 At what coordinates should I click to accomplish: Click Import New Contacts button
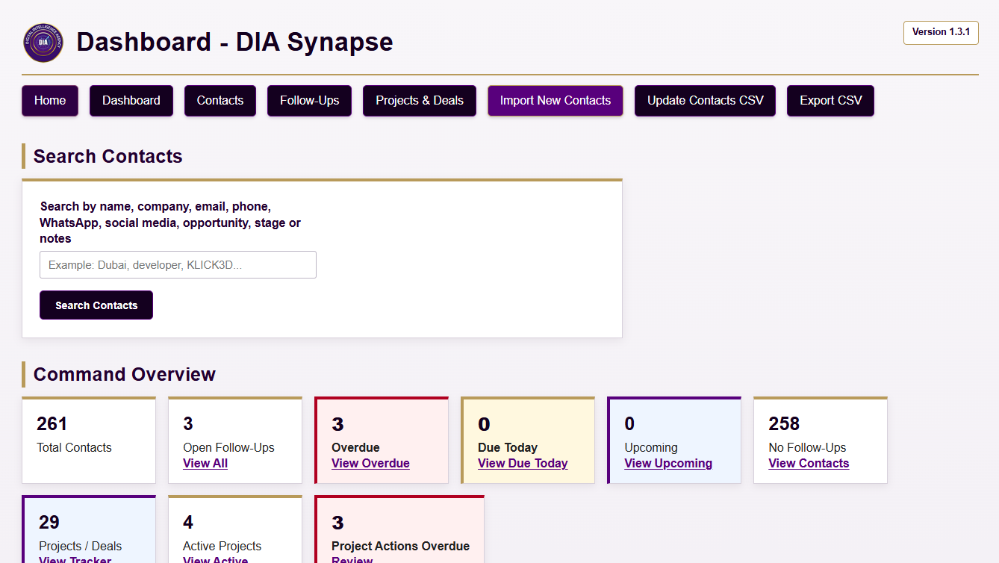pos(555,101)
